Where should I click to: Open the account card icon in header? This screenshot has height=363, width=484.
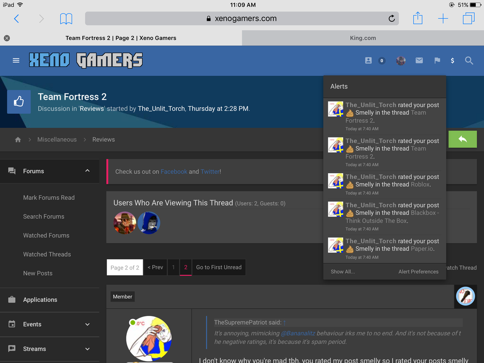[368, 60]
